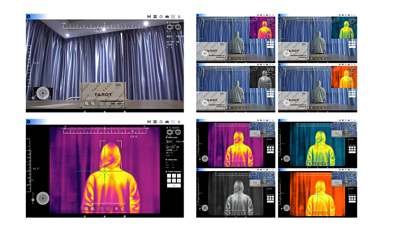Zoom in using magnifier on visible-light screen

[x=93, y=103]
